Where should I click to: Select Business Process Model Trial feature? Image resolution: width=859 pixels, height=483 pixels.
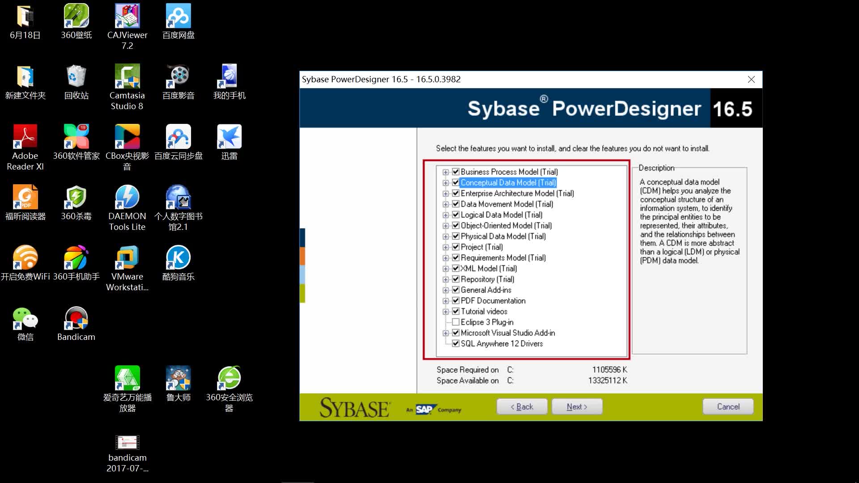pyautogui.click(x=509, y=172)
